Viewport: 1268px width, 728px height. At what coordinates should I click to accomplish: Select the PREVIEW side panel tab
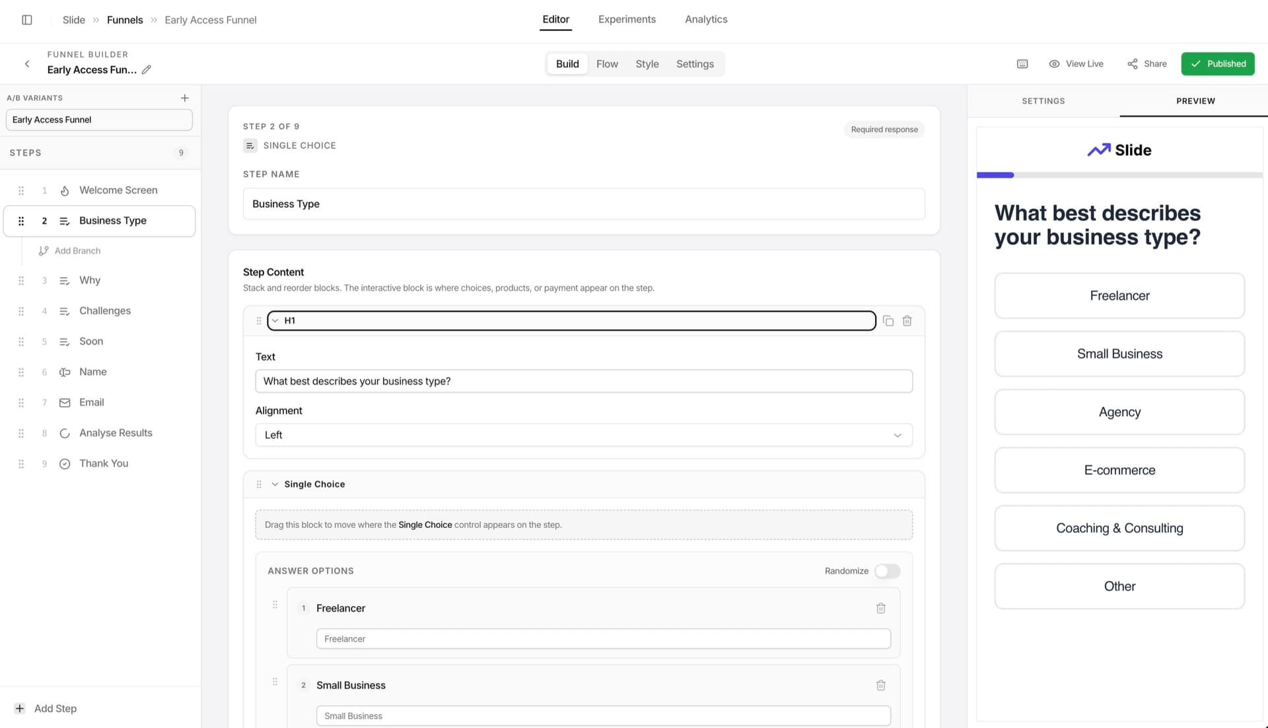(1195, 101)
